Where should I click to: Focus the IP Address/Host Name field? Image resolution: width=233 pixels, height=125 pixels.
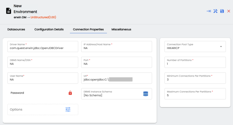click(116, 48)
